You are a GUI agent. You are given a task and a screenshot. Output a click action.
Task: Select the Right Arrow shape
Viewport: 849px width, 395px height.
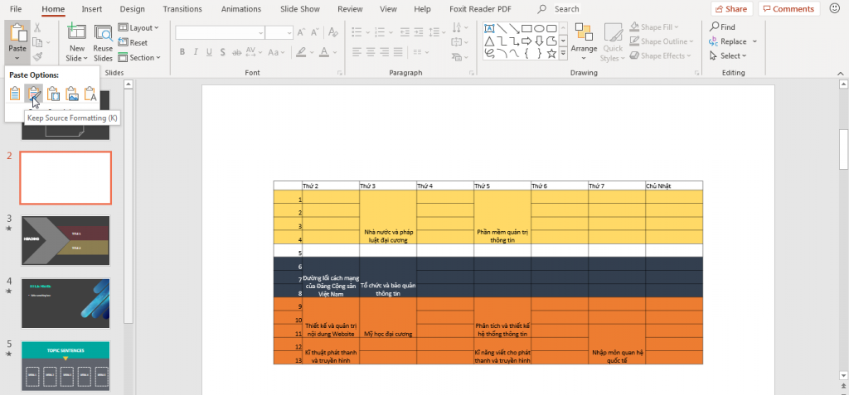[526, 41]
